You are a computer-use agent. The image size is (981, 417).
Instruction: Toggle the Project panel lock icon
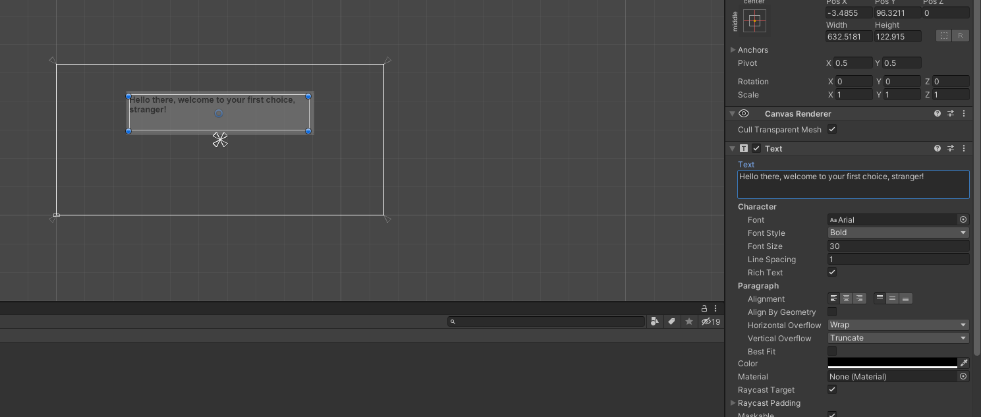click(704, 308)
